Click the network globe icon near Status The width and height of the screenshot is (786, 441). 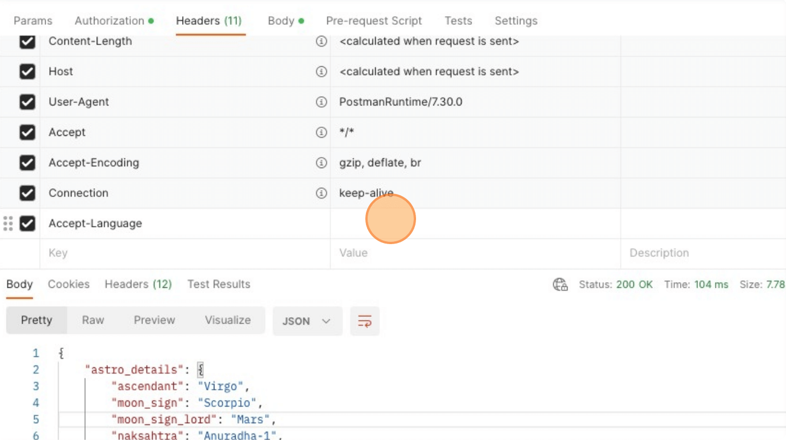pyautogui.click(x=560, y=284)
